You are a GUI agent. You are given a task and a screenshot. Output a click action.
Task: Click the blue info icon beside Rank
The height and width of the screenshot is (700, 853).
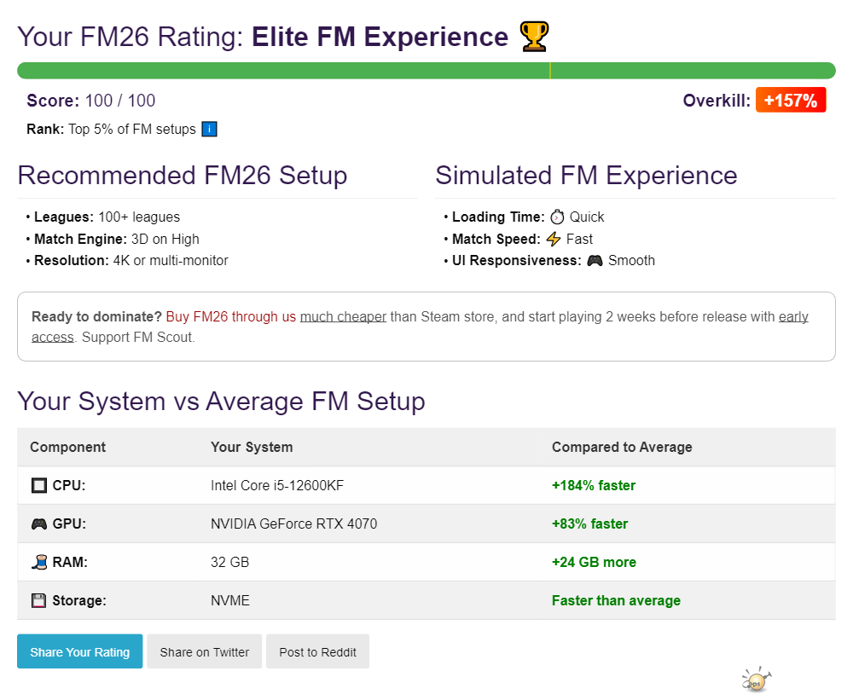(x=210, y=130)
